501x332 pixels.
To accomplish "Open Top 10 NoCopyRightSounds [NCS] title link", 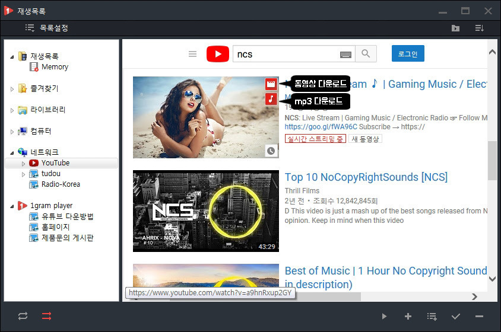I will 366,177.
